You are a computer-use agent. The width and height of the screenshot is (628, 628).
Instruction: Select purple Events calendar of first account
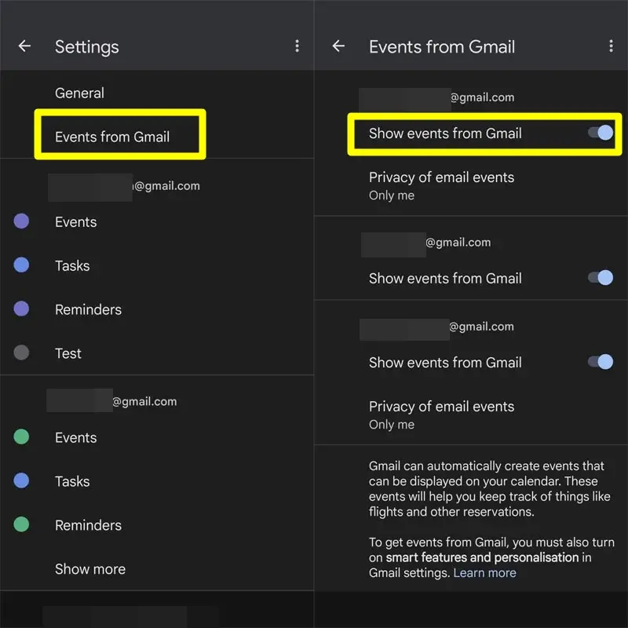point(156,222)
